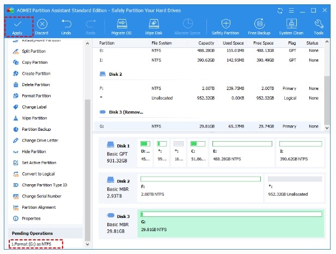The image size is (336, 254).
Task: Select C: partition block on Disk 1
Action: [x=198, y=153]
